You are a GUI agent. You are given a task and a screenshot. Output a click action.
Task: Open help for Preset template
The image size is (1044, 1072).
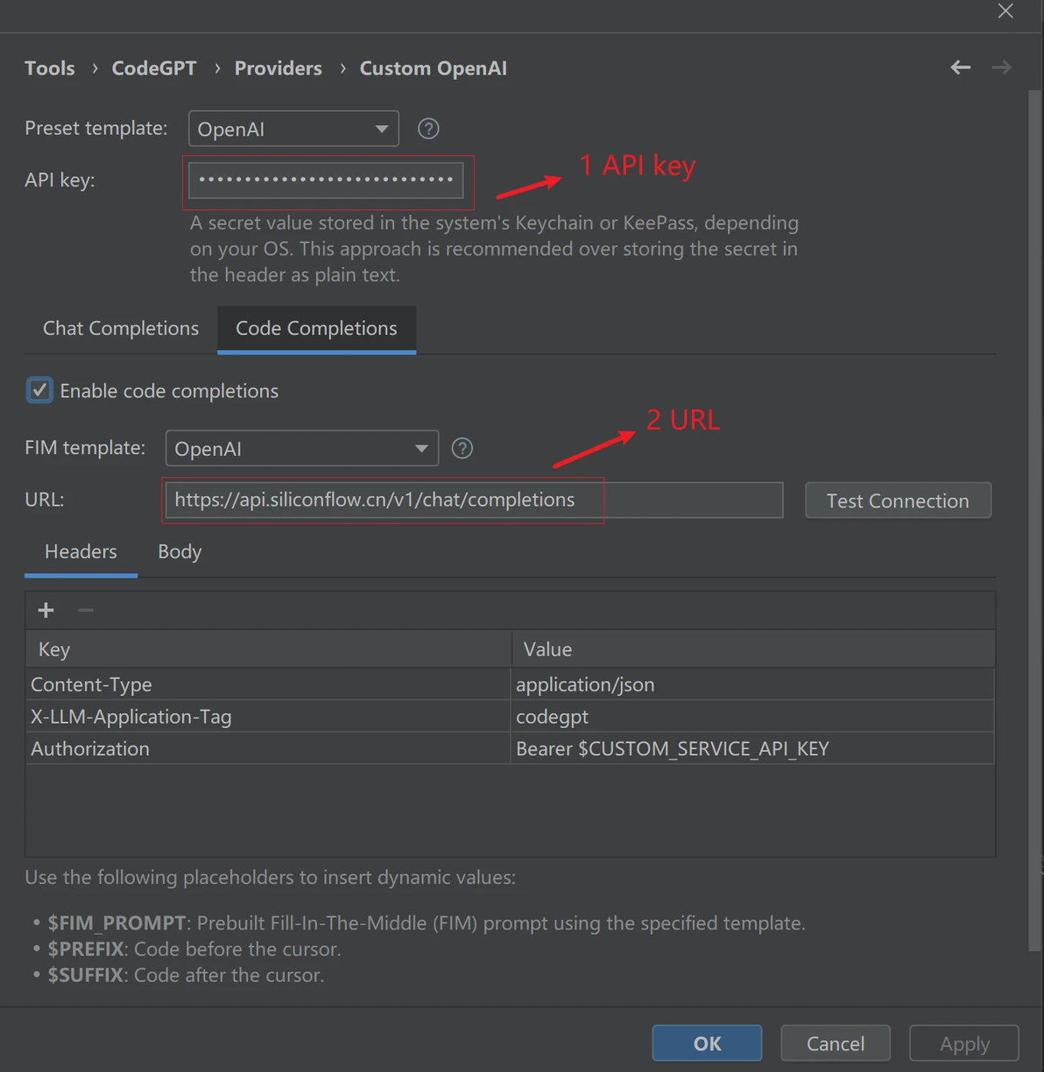(x=428, y=129)
